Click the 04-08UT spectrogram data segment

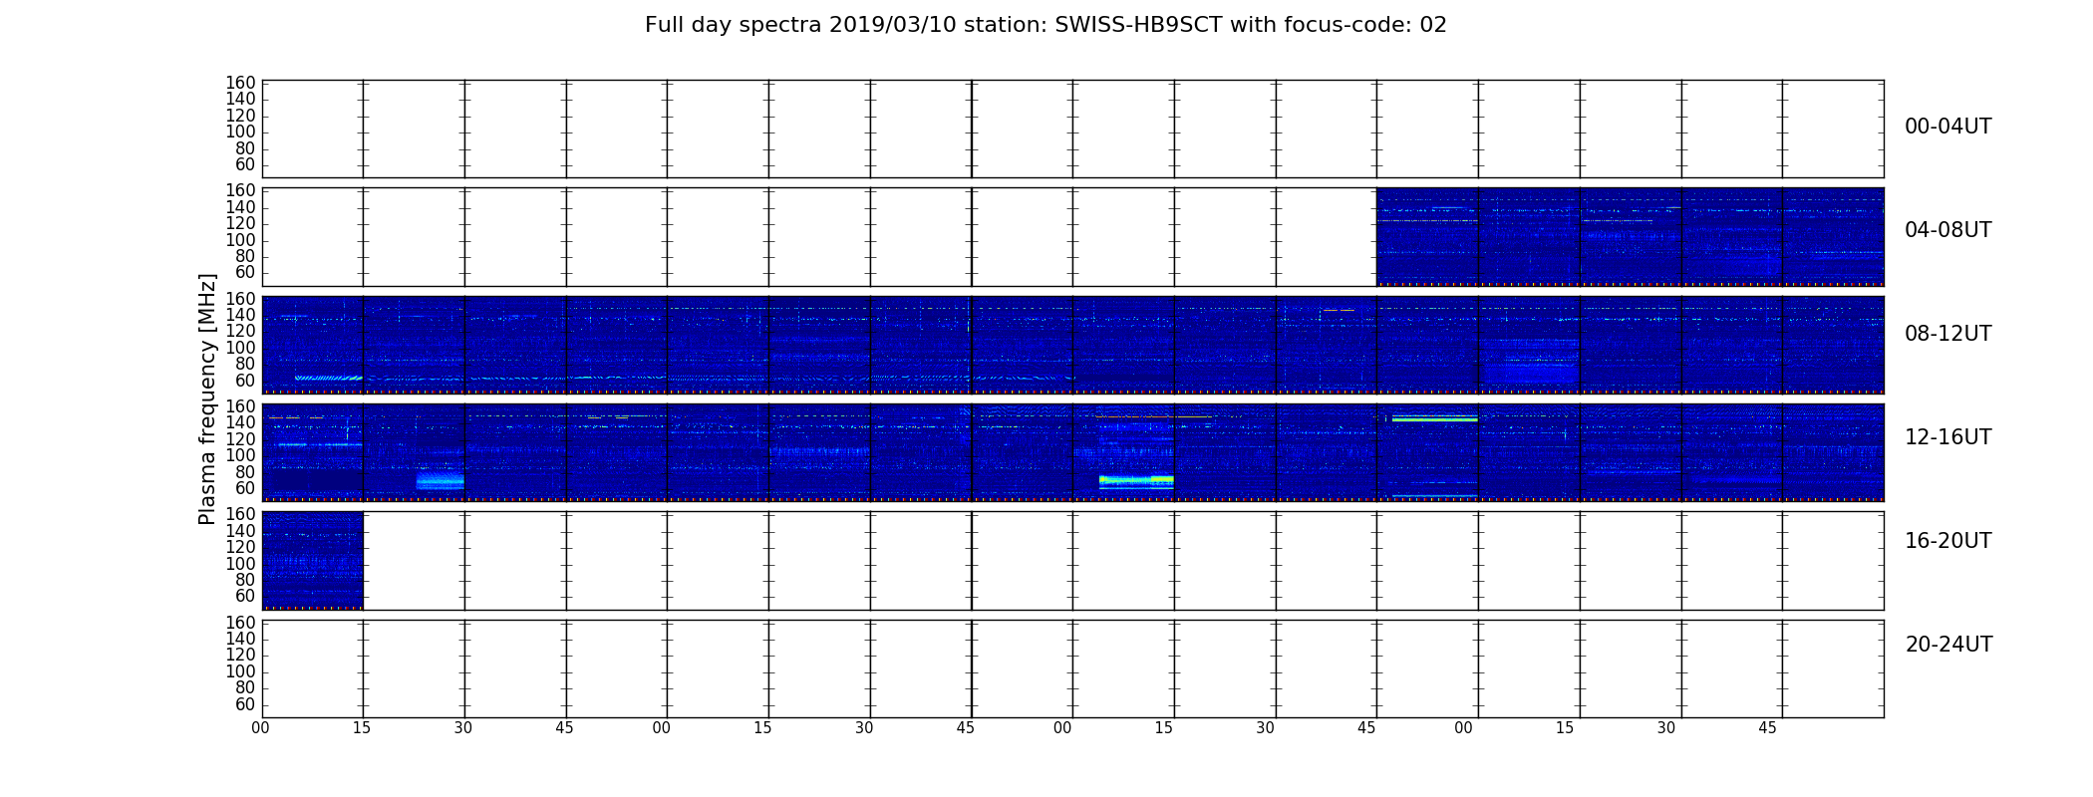[1630, 236]
